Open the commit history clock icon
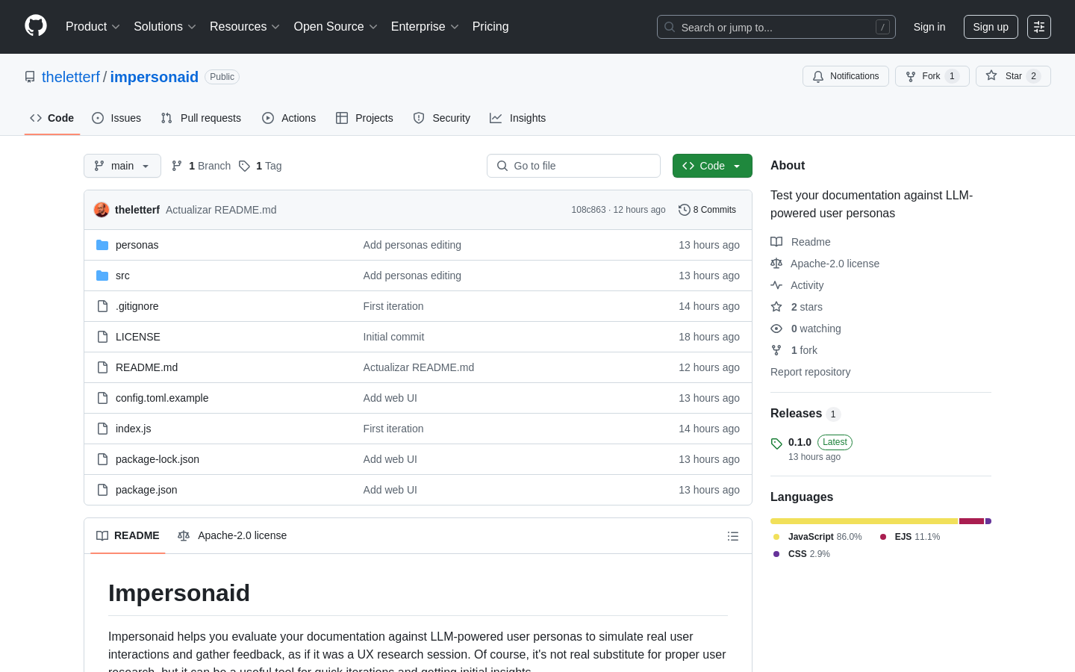 (684, 210)
